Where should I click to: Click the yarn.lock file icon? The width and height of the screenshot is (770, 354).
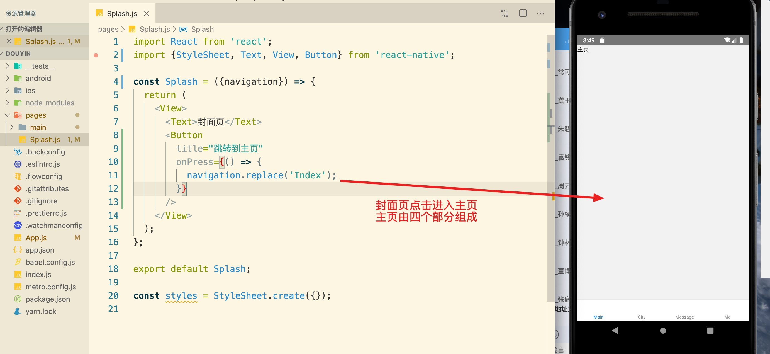tap(18, 311)
